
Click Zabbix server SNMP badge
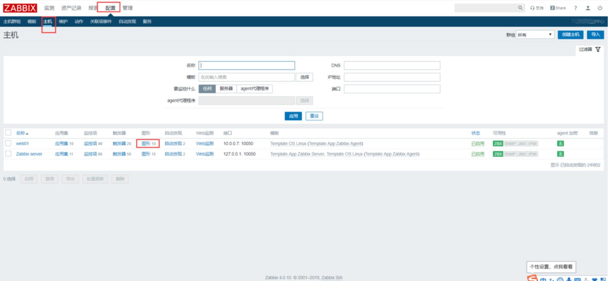tap(510, 154)
